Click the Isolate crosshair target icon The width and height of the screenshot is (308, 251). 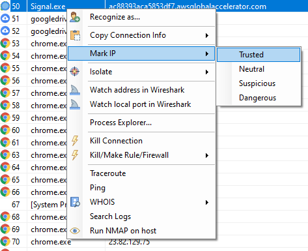click(x=75, y=72)
